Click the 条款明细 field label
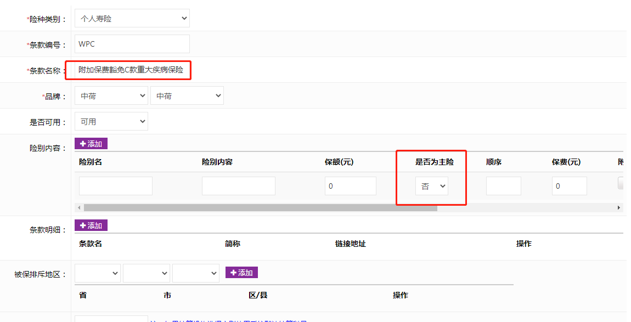This screenshot has width=631, height=322. pos(48,230)
